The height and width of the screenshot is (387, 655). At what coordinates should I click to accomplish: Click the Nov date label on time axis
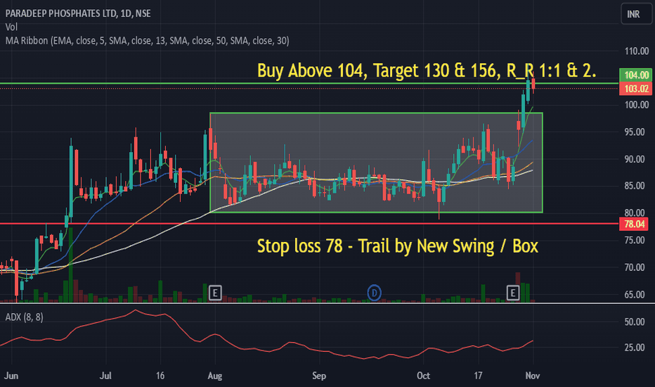[x=532, y=376]
